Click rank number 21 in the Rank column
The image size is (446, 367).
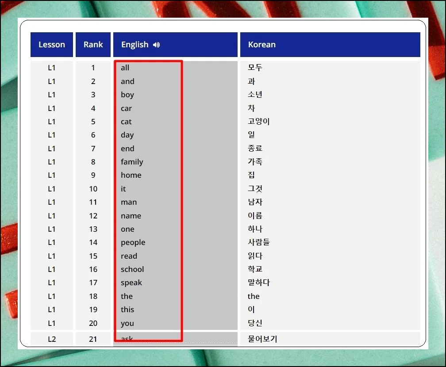93,339
